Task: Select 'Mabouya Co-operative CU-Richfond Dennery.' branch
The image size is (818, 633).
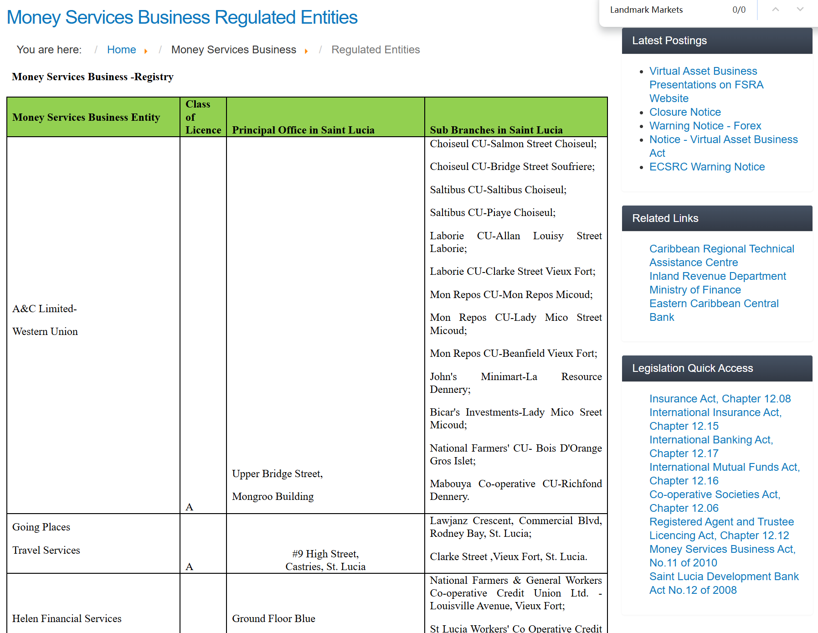Action: point(516,490)
